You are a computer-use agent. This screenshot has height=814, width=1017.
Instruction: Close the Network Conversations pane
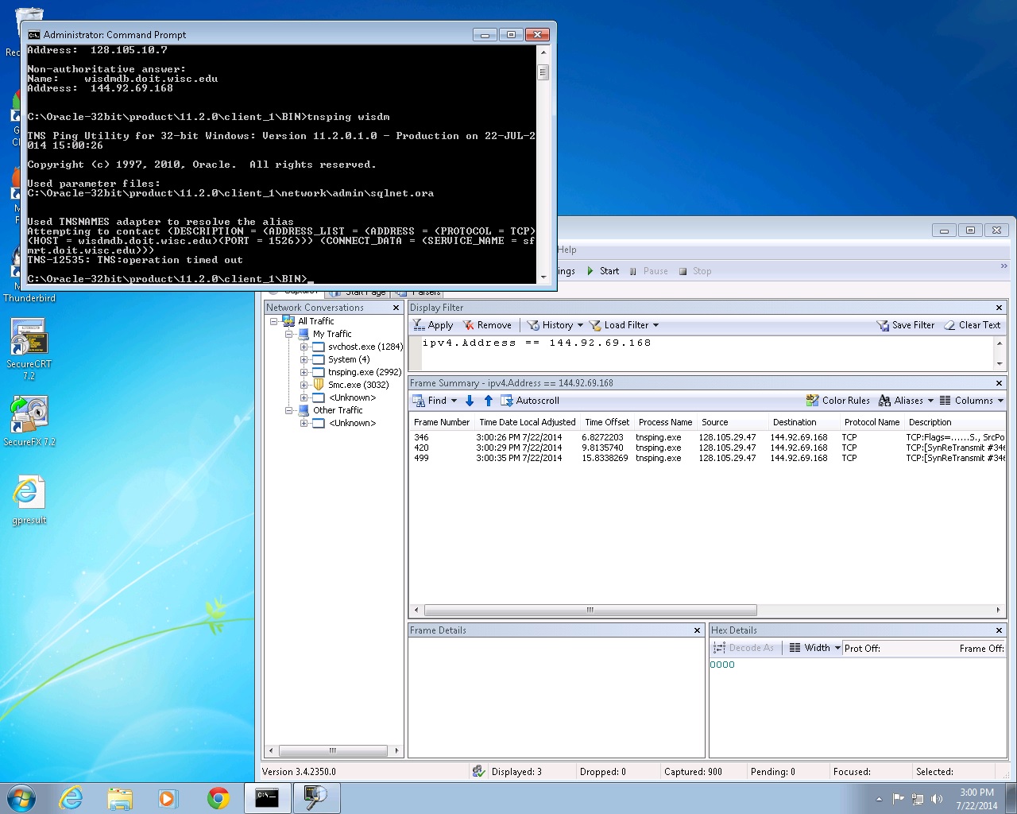click(396, 308)
